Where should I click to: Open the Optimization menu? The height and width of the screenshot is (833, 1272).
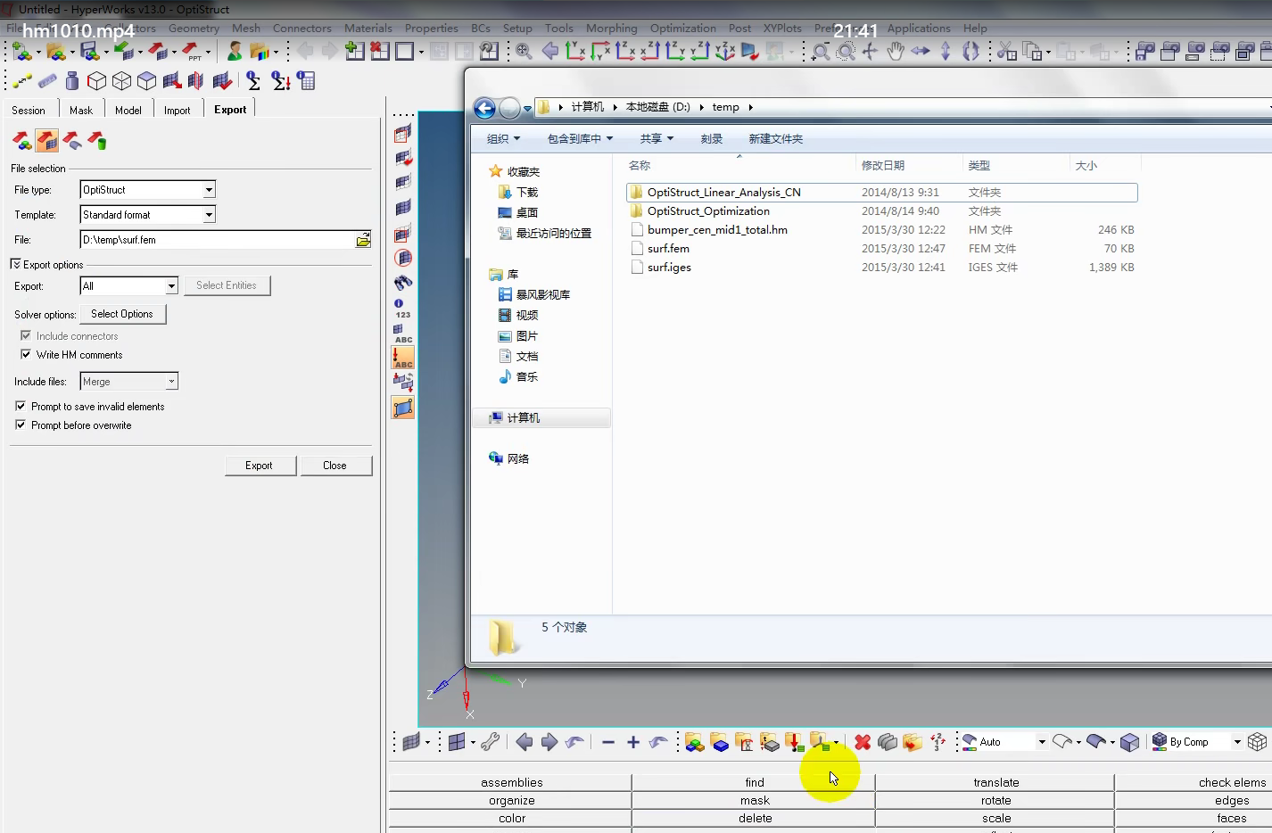pos(683,28)
